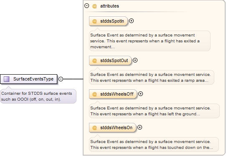Collapse the SurfaceEventsType node
The width and height of the screenshot is (226, 156).
[61, 79]
